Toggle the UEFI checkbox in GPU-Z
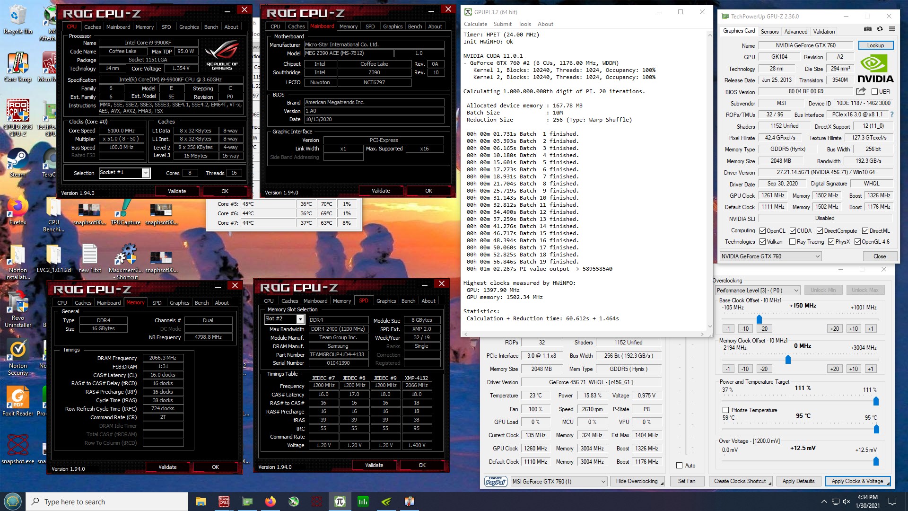Image resolution: width=908 pixels, height=511 pixels. point(874,92)
